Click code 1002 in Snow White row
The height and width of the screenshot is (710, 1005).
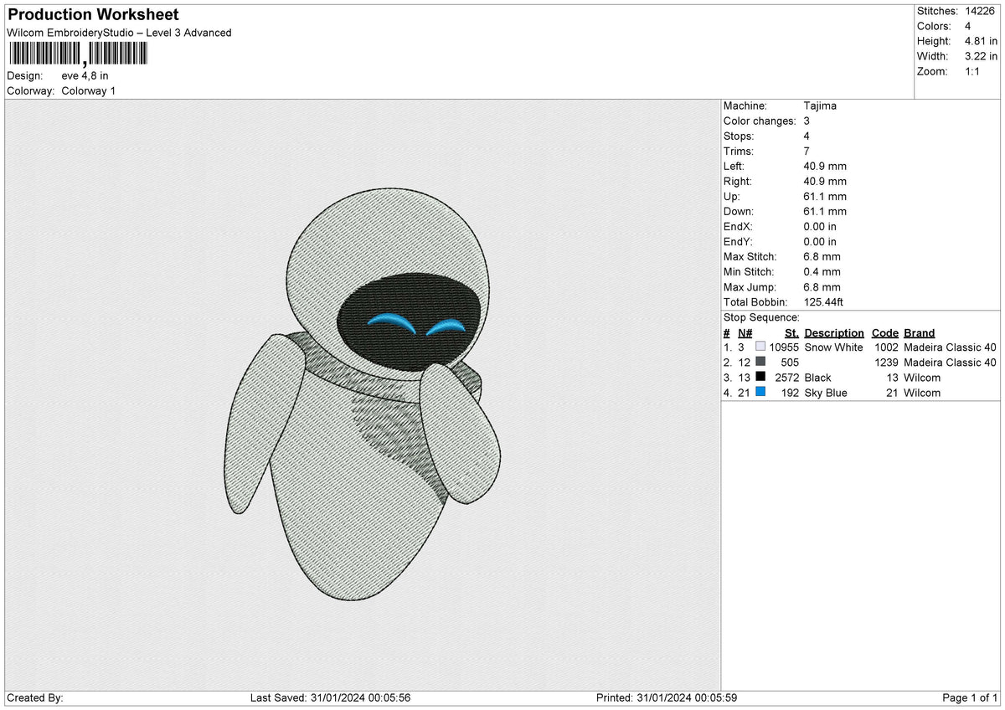[x=886, y=347]
